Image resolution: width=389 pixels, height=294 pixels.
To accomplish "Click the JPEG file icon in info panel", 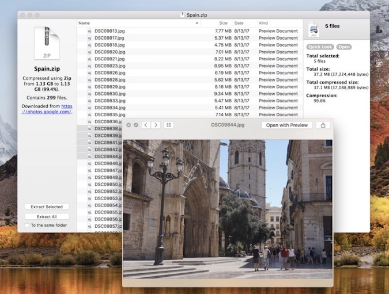I will tap(314, 29).
